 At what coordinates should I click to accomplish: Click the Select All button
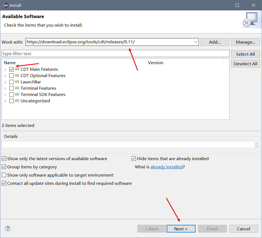coord(246,54)
